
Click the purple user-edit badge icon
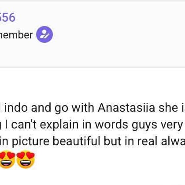click(x=44, y=34)
